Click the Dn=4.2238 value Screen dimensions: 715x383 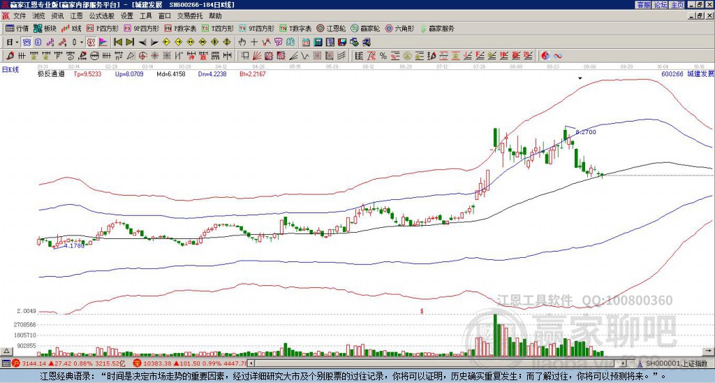(x=212, y=73)
